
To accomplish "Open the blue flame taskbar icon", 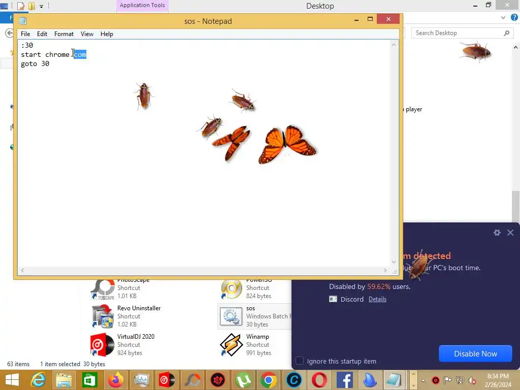I will [x=369, y=380].
